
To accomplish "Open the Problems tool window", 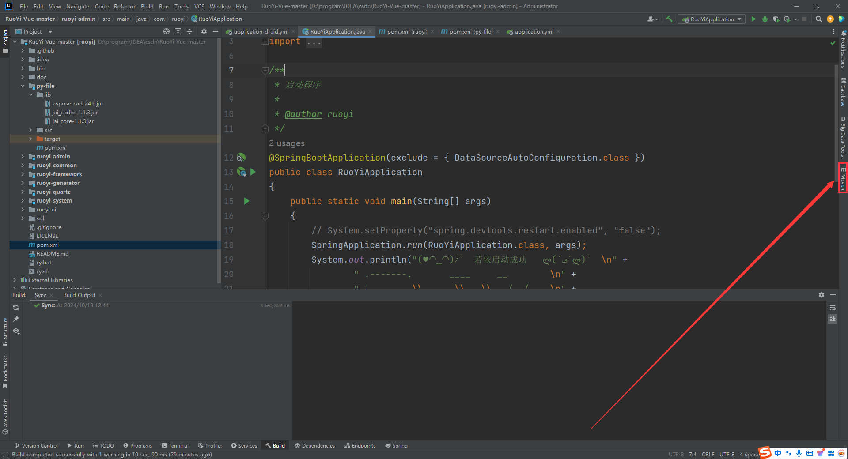I will 138,446.
